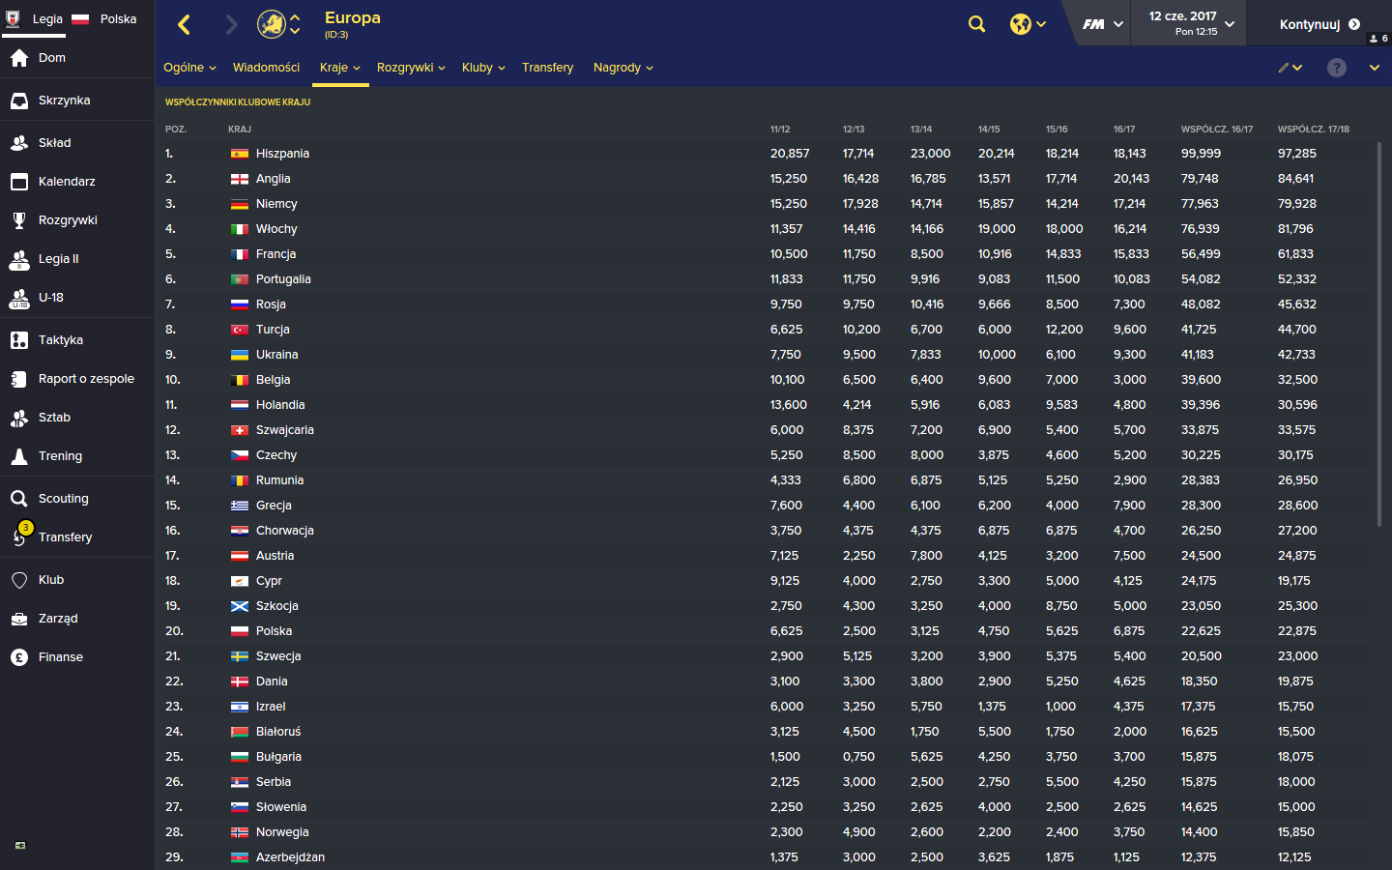
Task: Click the small icon at sidebar bottom
Action: point(20,845)
